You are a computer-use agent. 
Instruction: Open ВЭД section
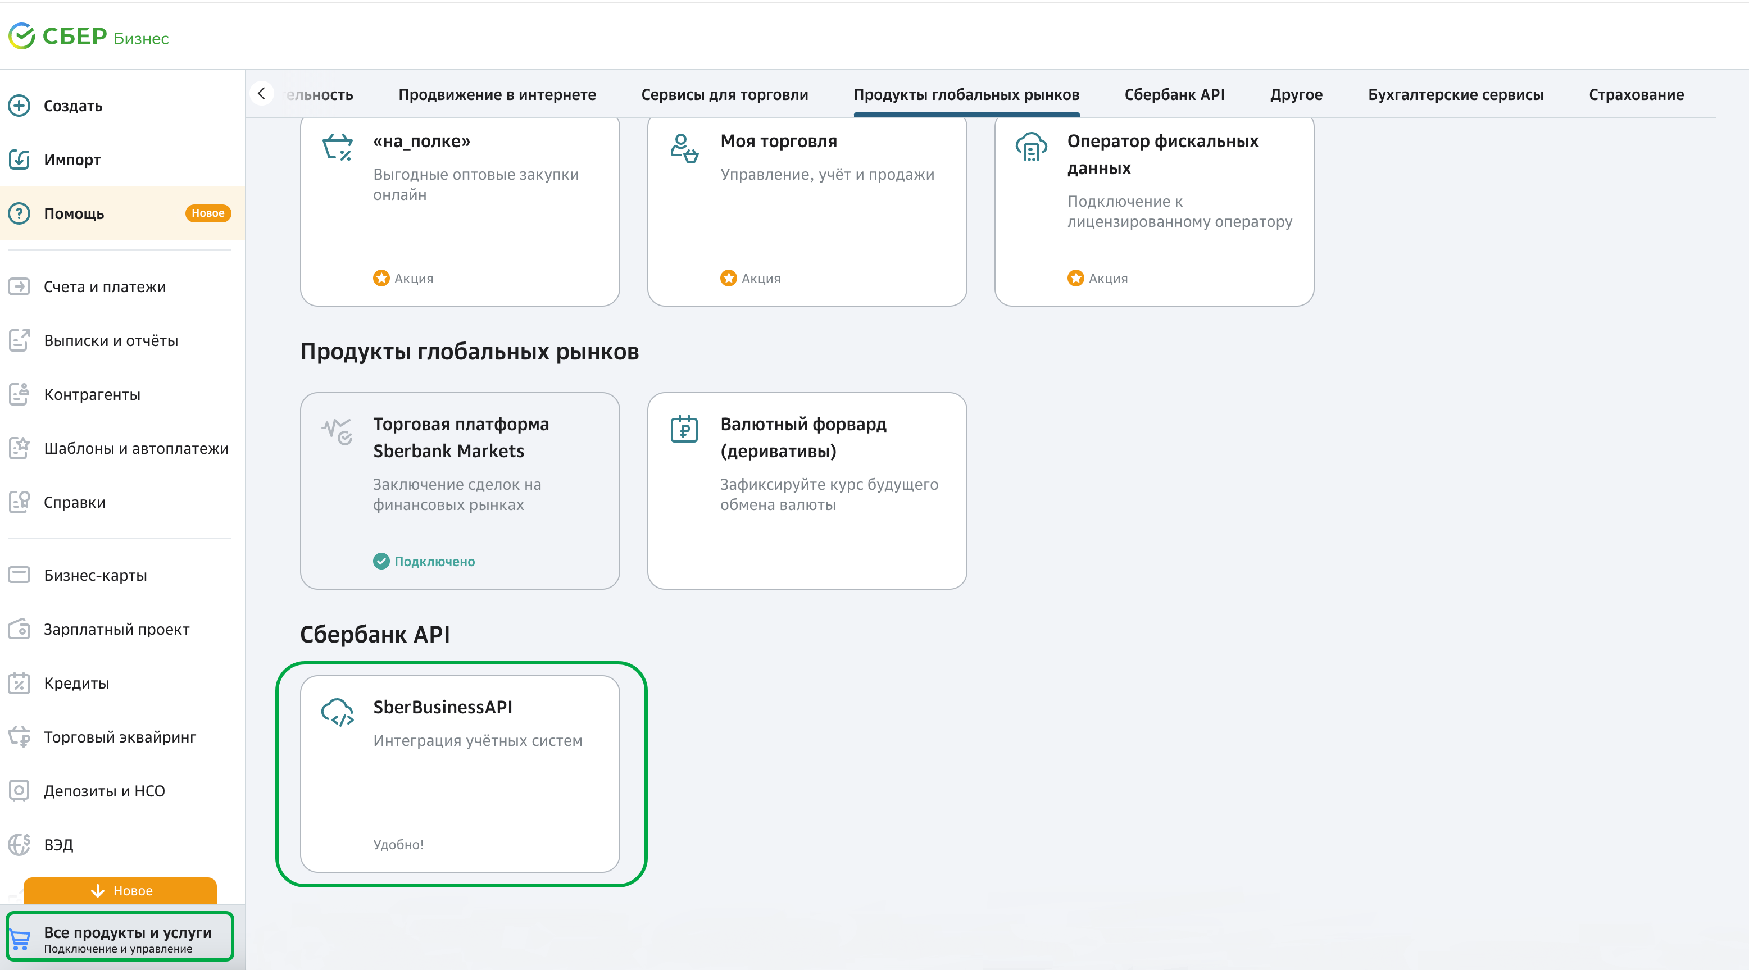point(122,844)
